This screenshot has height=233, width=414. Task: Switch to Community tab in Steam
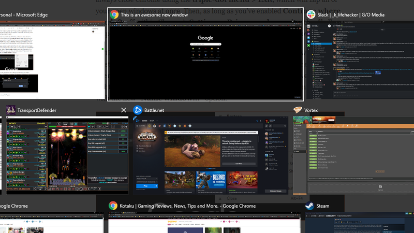pos(331,216)
